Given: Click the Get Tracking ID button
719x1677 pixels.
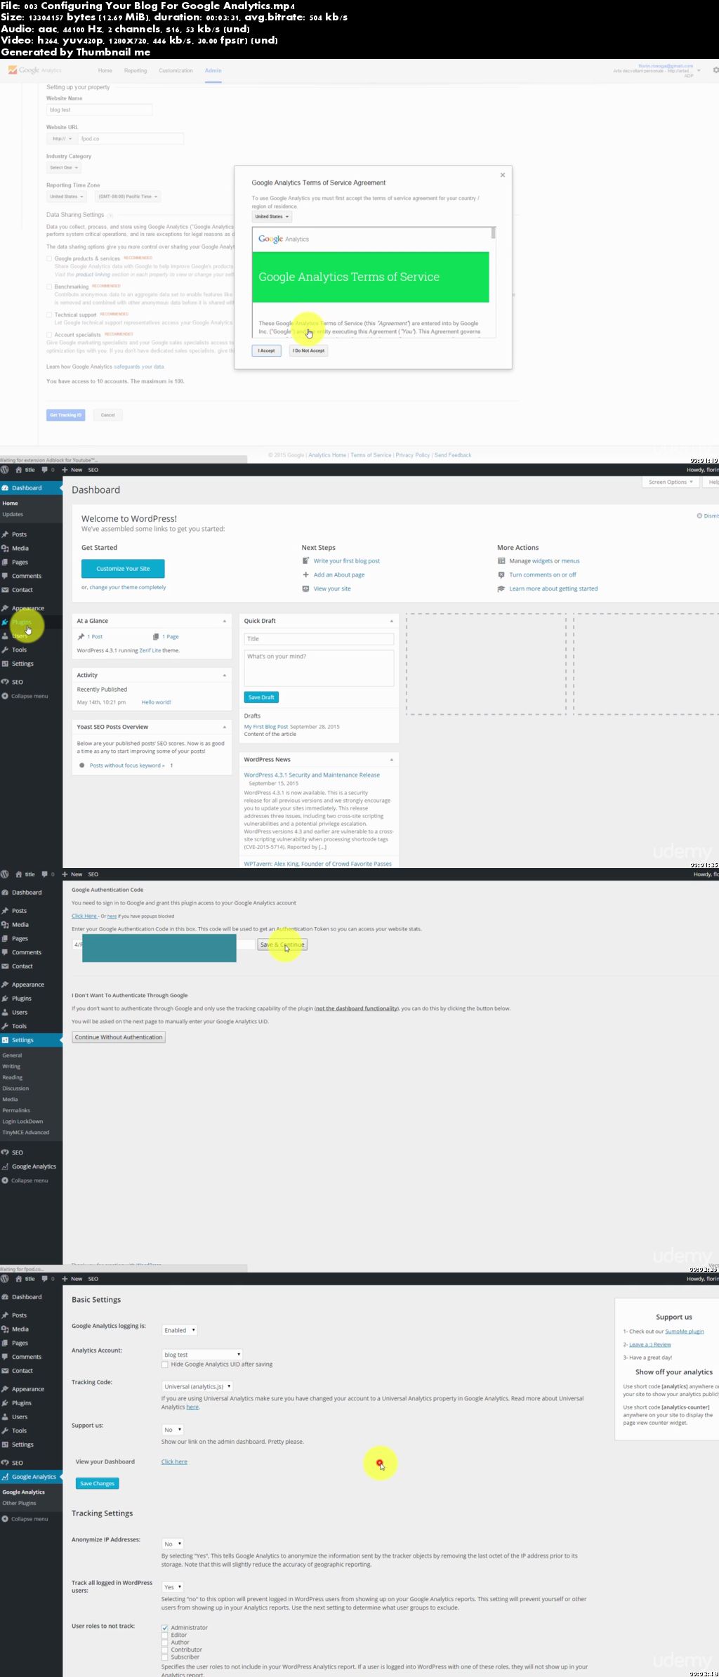Looking at the screenshot, I should (x=66, y=415).
